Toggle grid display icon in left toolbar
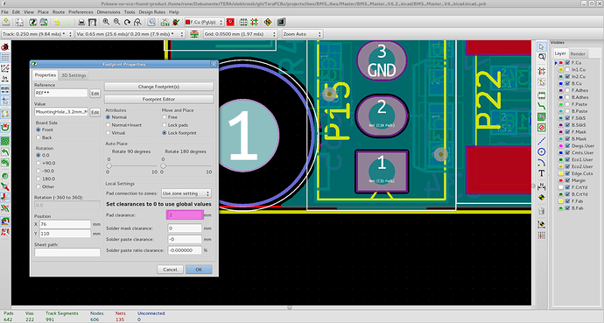The height and width of the screenshot is (323, 604). (5, 58)
